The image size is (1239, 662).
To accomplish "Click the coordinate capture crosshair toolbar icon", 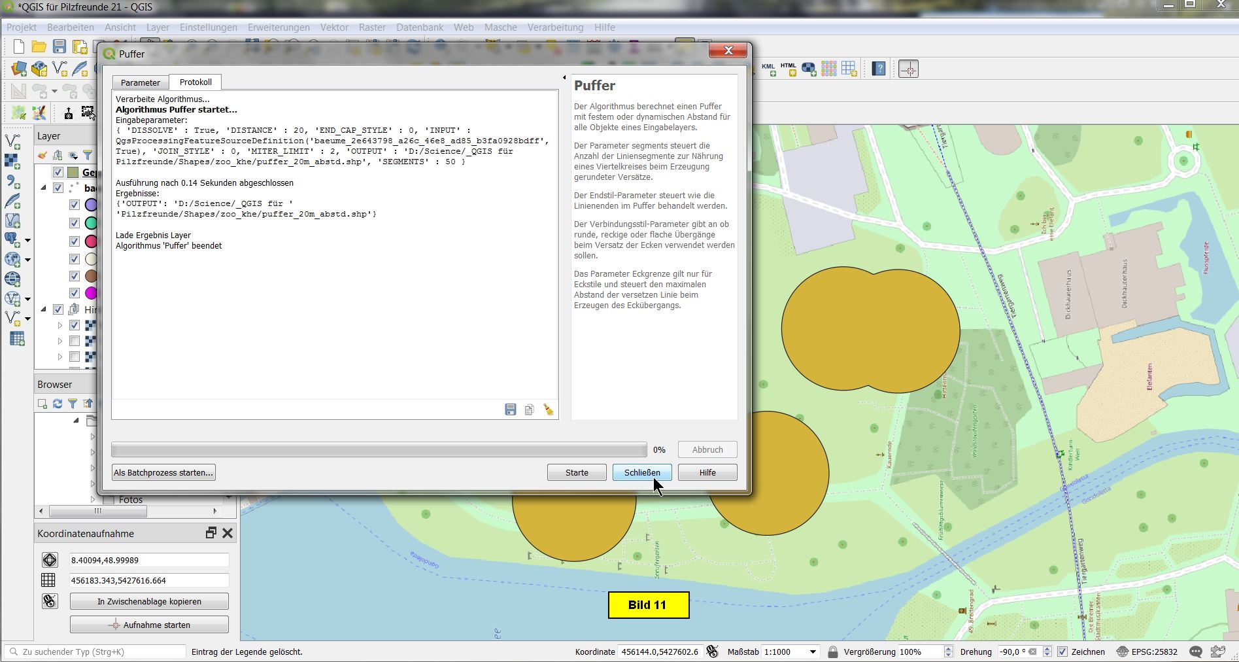I will [909, 69].
